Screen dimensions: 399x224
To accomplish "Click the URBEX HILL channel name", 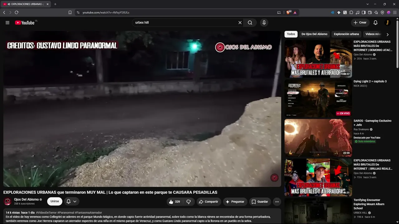I will [360, 213].
